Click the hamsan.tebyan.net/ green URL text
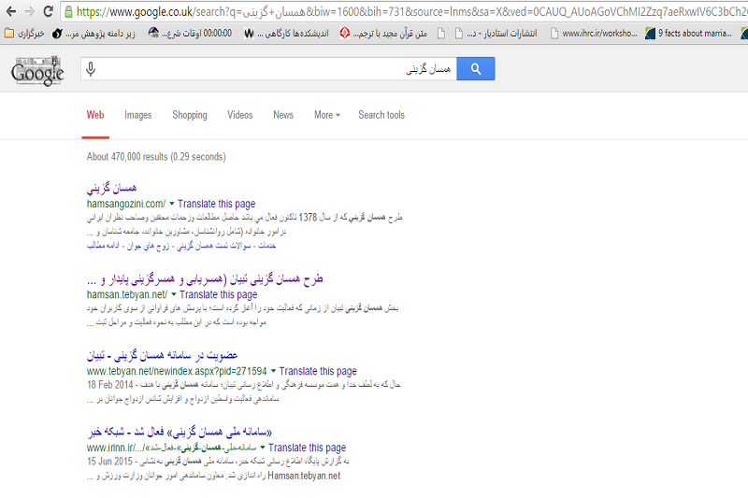Viewport: 748px width, 498px height. 127,294
